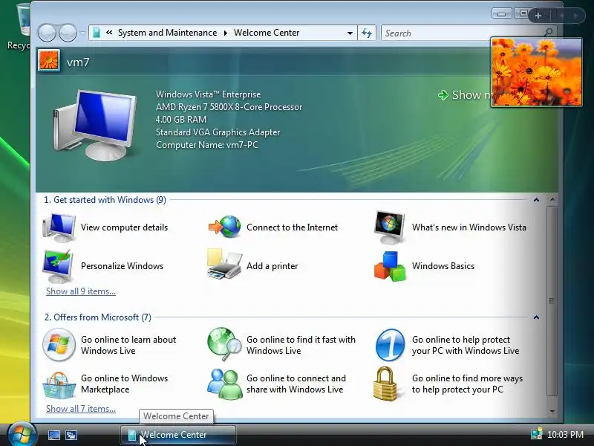594x446 pixels.
Task: Refresh the Welcome Center address bar
Action: 367,33
